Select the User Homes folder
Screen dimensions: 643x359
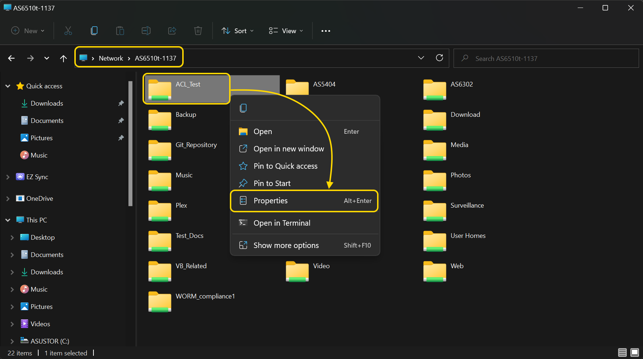(x=455, y=240)
